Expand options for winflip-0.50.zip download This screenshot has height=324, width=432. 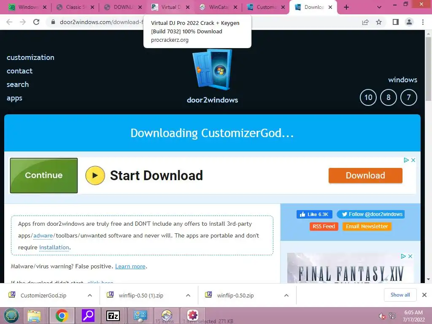[286, 295]
